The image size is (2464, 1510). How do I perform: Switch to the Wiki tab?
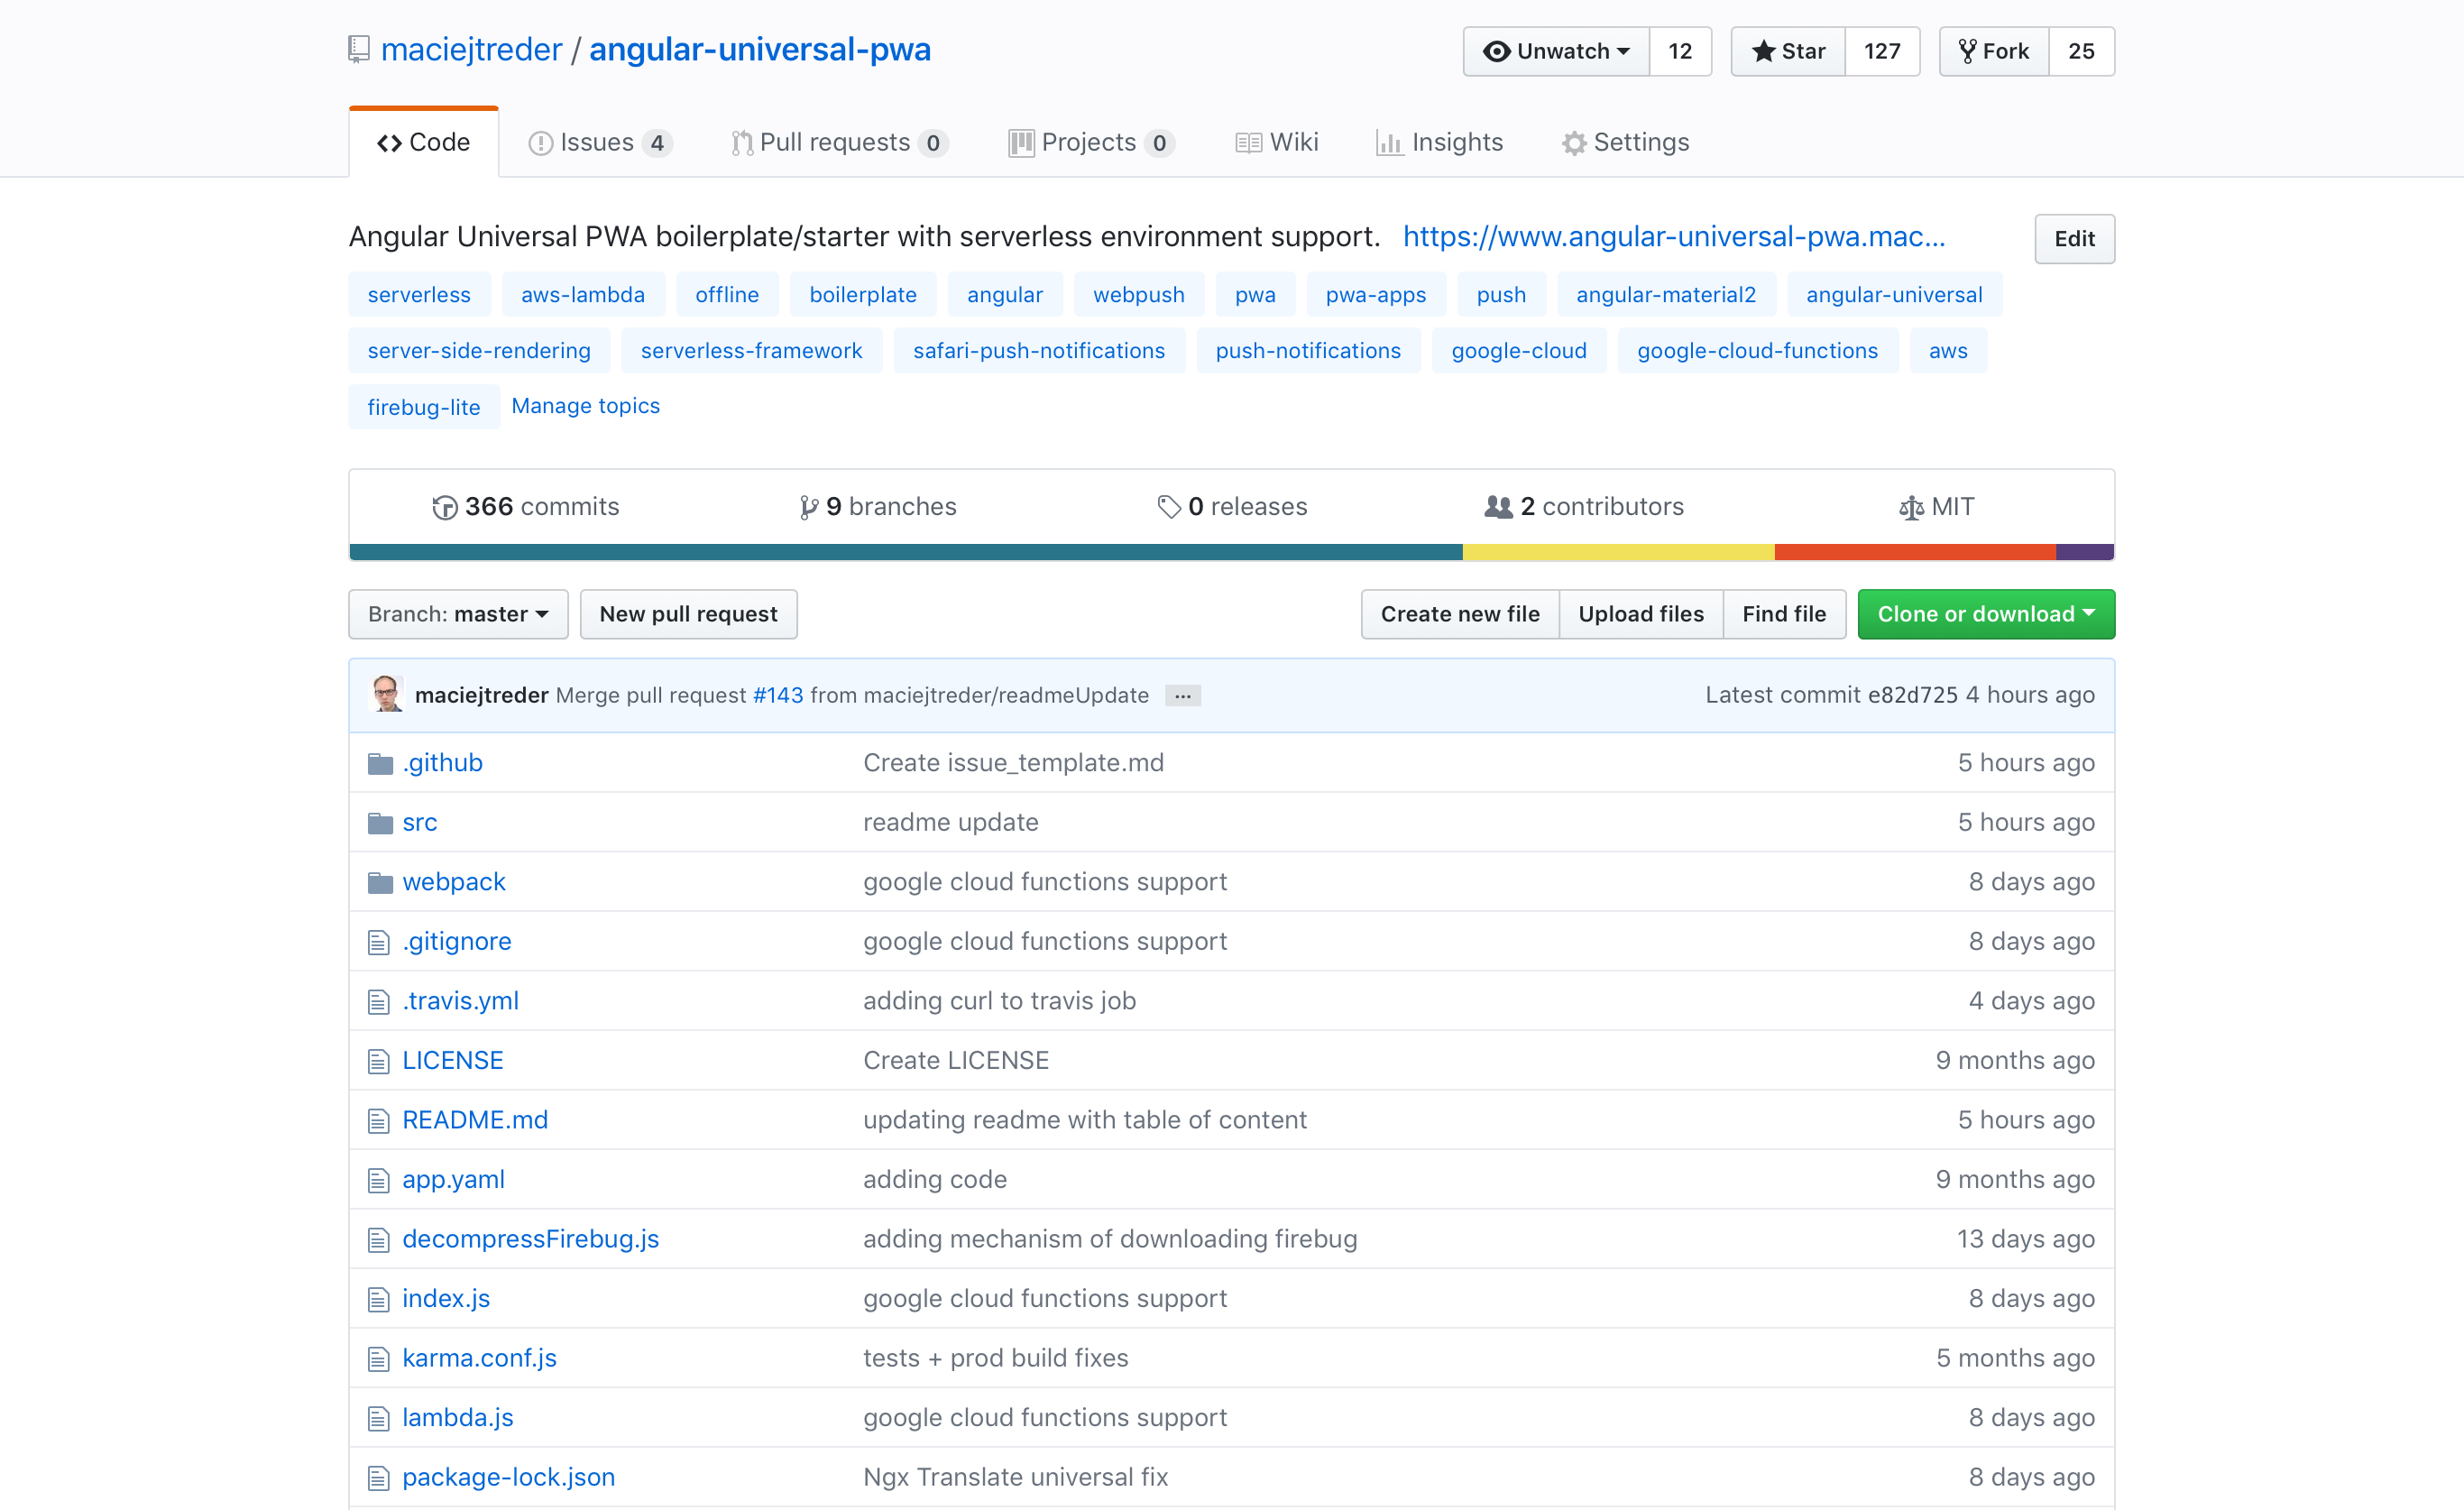(1277, 142)
